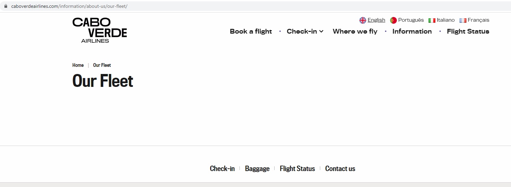
Task: Switch language to Italiano
Action: [446, 20]
